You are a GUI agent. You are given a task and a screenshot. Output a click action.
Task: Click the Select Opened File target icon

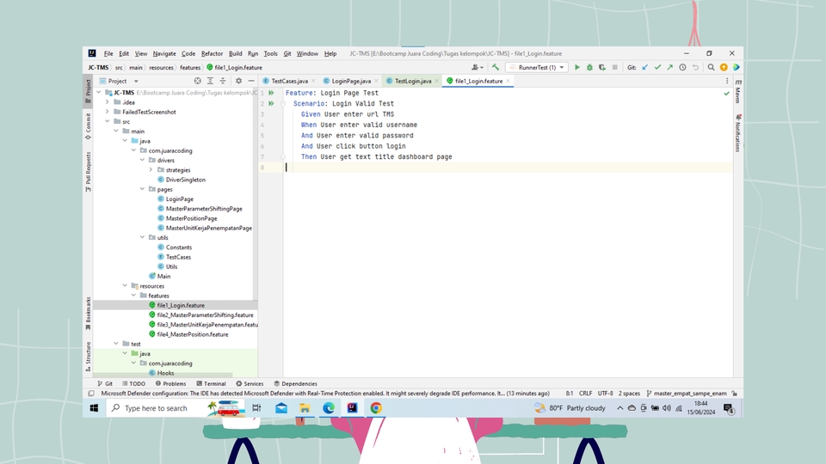[x=198, y=81]
